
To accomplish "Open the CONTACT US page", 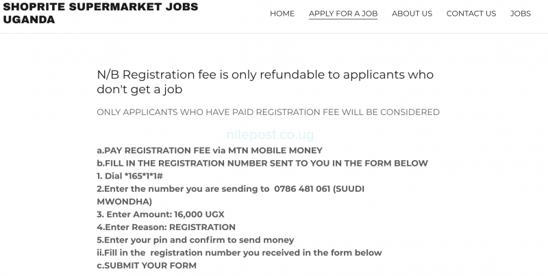I will pyautogui.click(x=471, y=14).
